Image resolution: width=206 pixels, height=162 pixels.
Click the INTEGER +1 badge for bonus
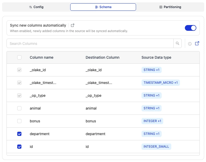[152, 121]
